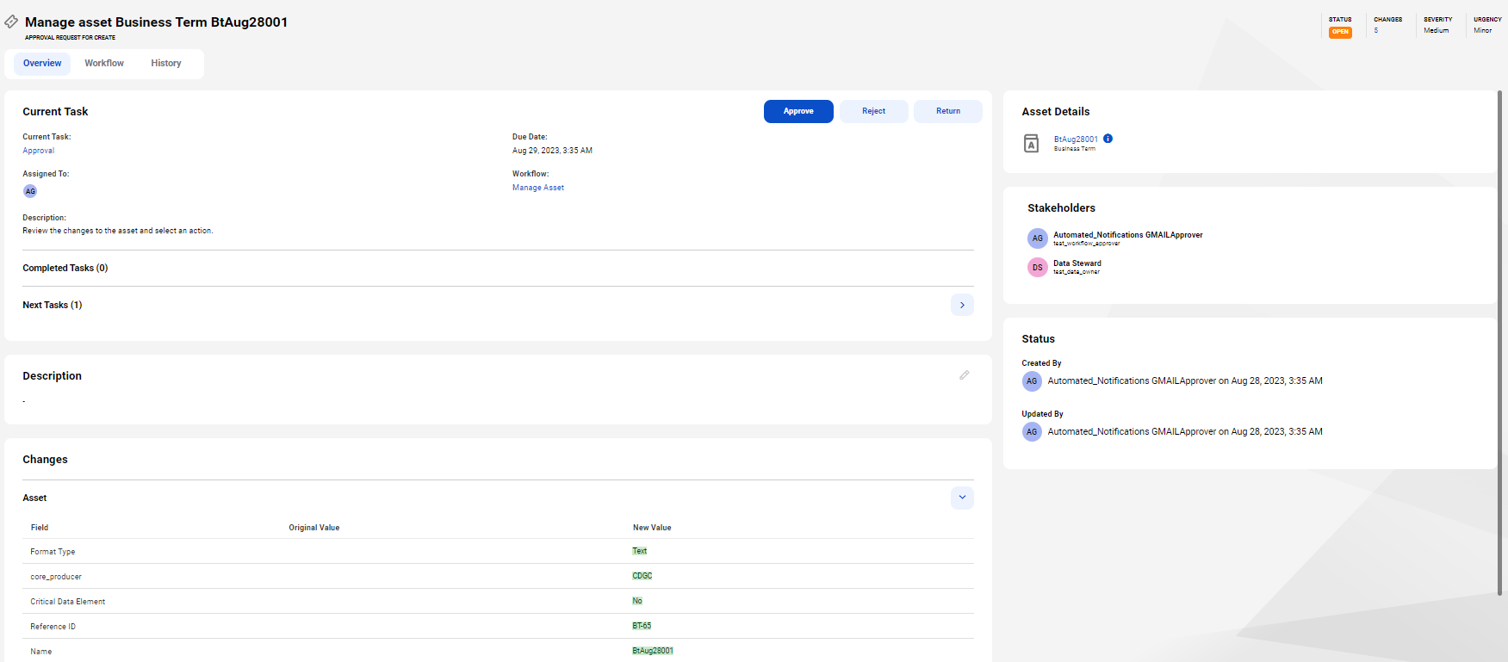Click the Created By entry text

[1185, 380]
